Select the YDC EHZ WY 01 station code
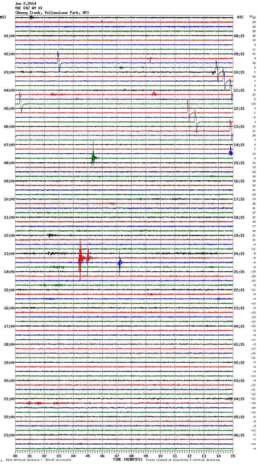 pyautogui.click(x=28, y=8)
